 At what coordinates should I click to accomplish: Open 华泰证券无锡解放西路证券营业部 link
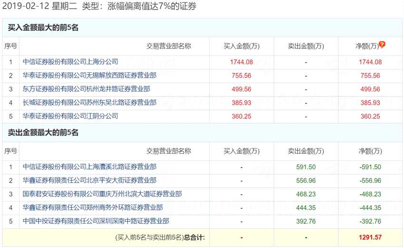(x=89, y=75)
